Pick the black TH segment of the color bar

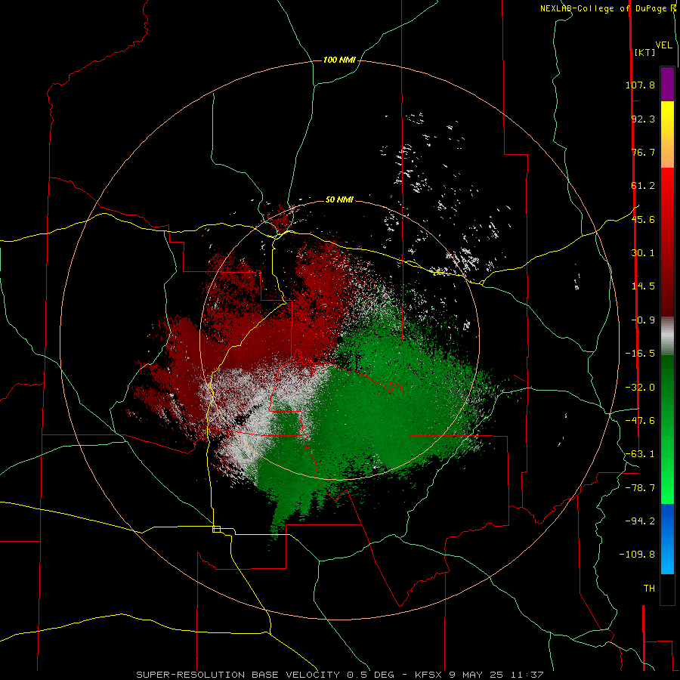click(667, 589)
